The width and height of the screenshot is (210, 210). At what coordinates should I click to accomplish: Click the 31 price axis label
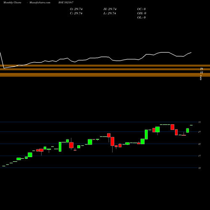(199, 122)
